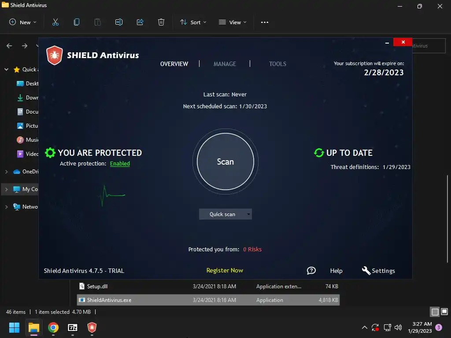Expand the OneDrive tree node
Viewport: 451px width, 338px height.
point(6,172)
